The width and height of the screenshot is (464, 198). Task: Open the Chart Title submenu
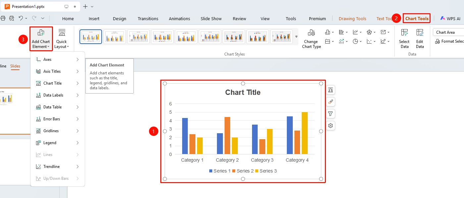coord(58,83)
